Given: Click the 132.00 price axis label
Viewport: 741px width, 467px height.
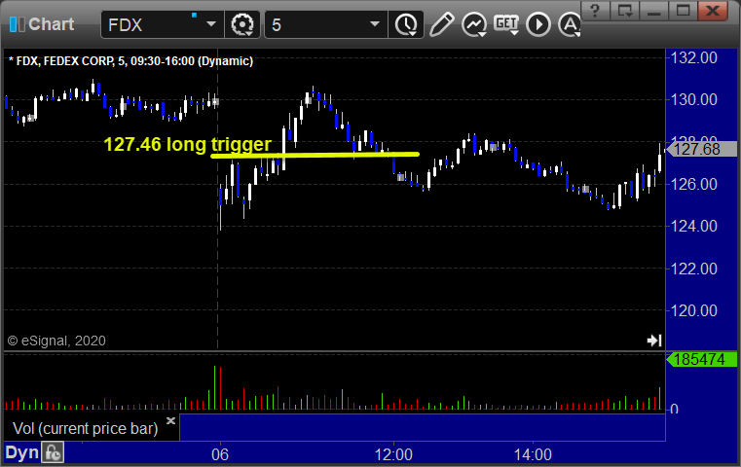Looking at the screenshot, I should coord(694,58).
